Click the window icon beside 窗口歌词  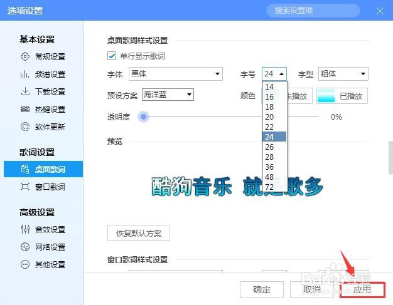25,187
